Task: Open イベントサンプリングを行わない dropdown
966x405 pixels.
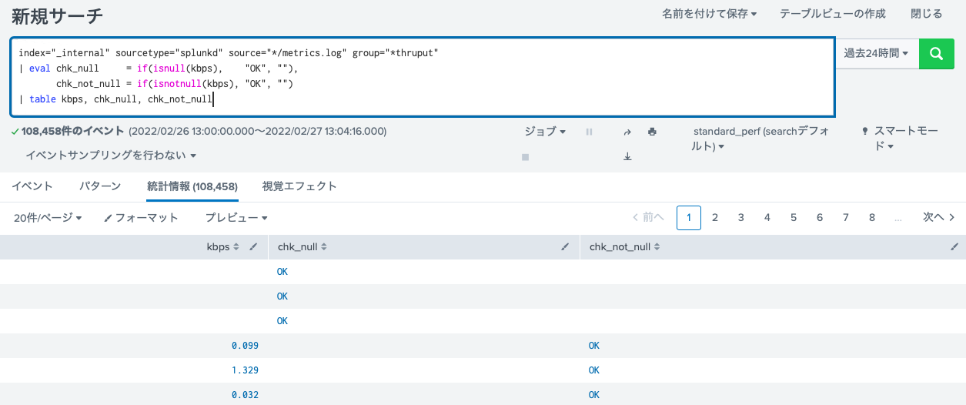Action: click(111, 156)
